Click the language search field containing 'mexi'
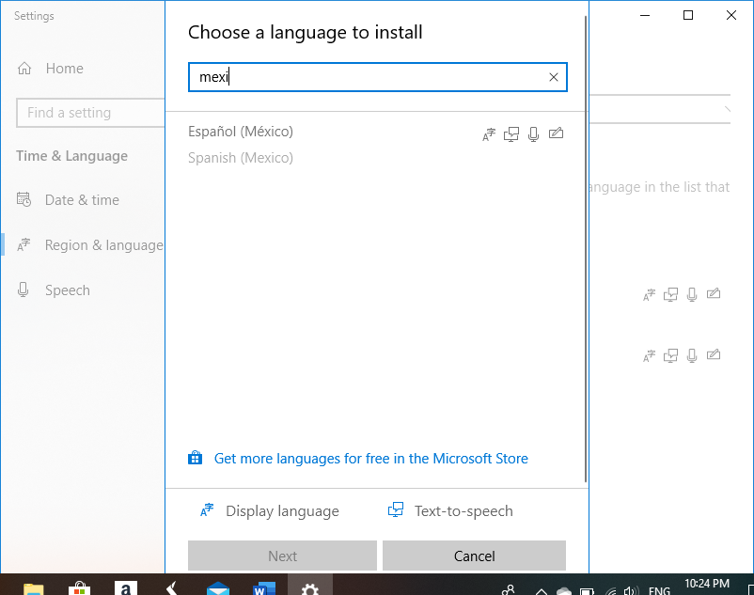This screenshot has width=754, height=595. 378,77
